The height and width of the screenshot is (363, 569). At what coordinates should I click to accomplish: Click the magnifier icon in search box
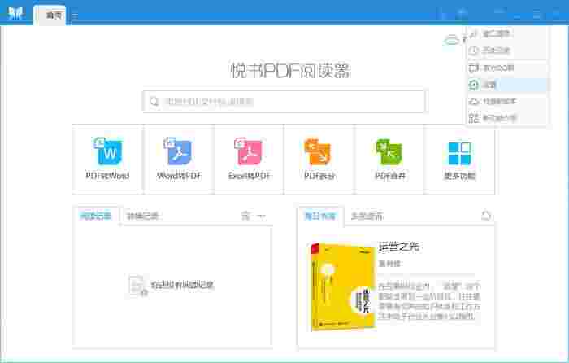click(154, 102)
